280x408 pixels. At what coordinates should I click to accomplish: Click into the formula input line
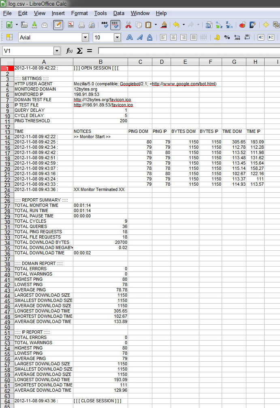[189, 51]
